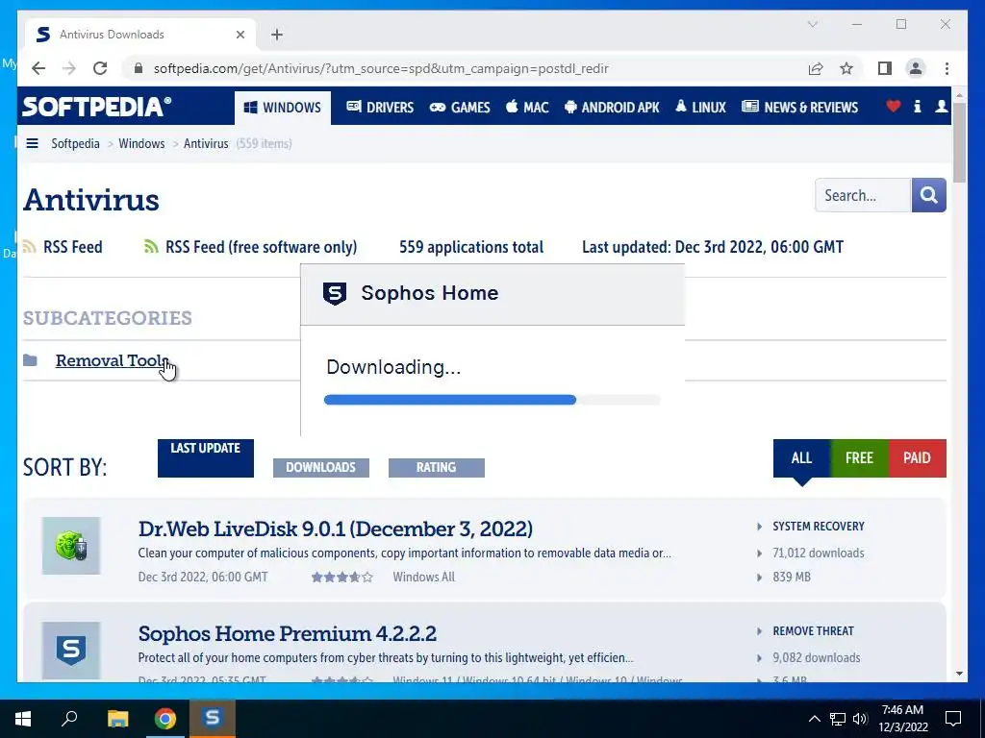Filter list to PAID software
Viewport: 985px width, 738px height.
[x=917, y=458]
